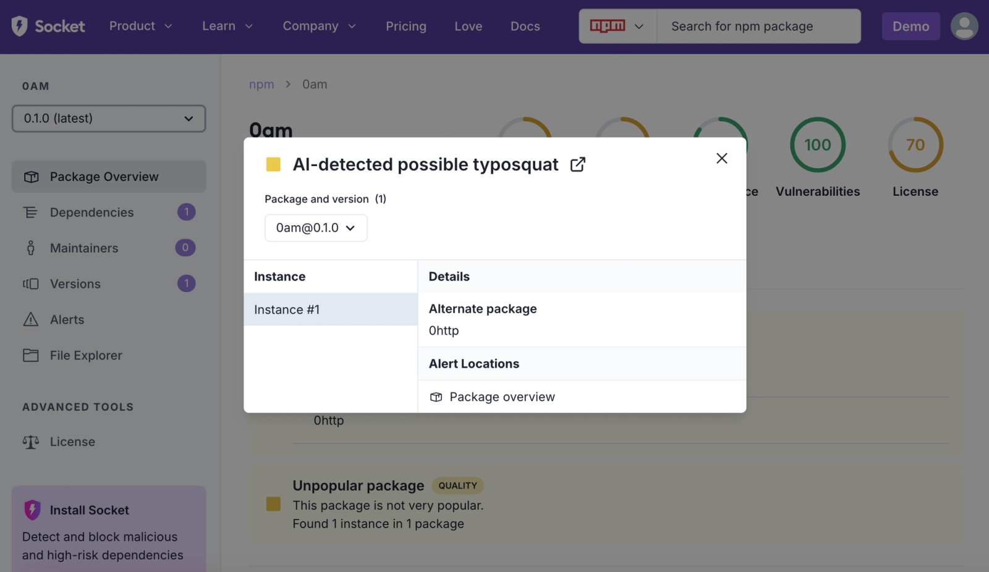Open the user profile avatar
The image size is (989, 572).
964,26
